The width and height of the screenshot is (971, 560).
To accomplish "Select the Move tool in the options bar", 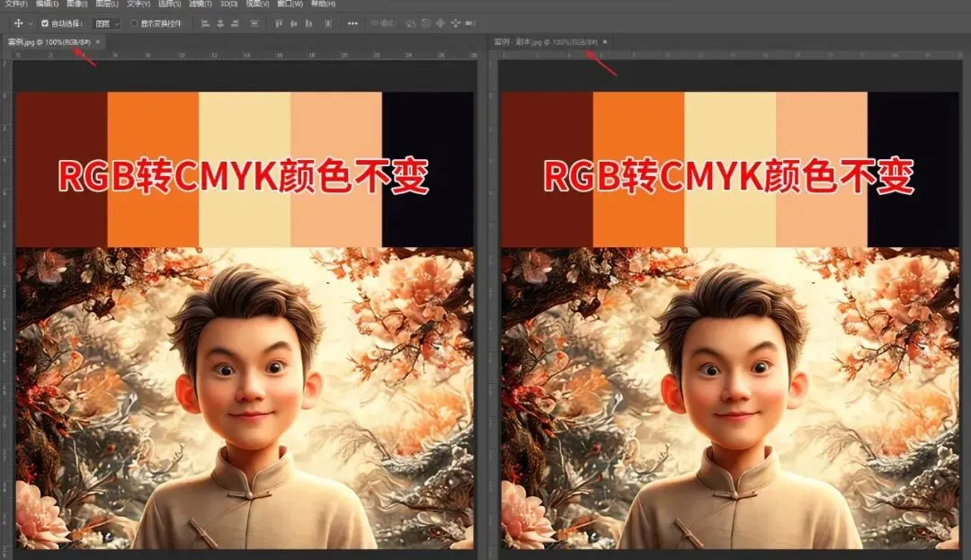I will click(18, 22).
